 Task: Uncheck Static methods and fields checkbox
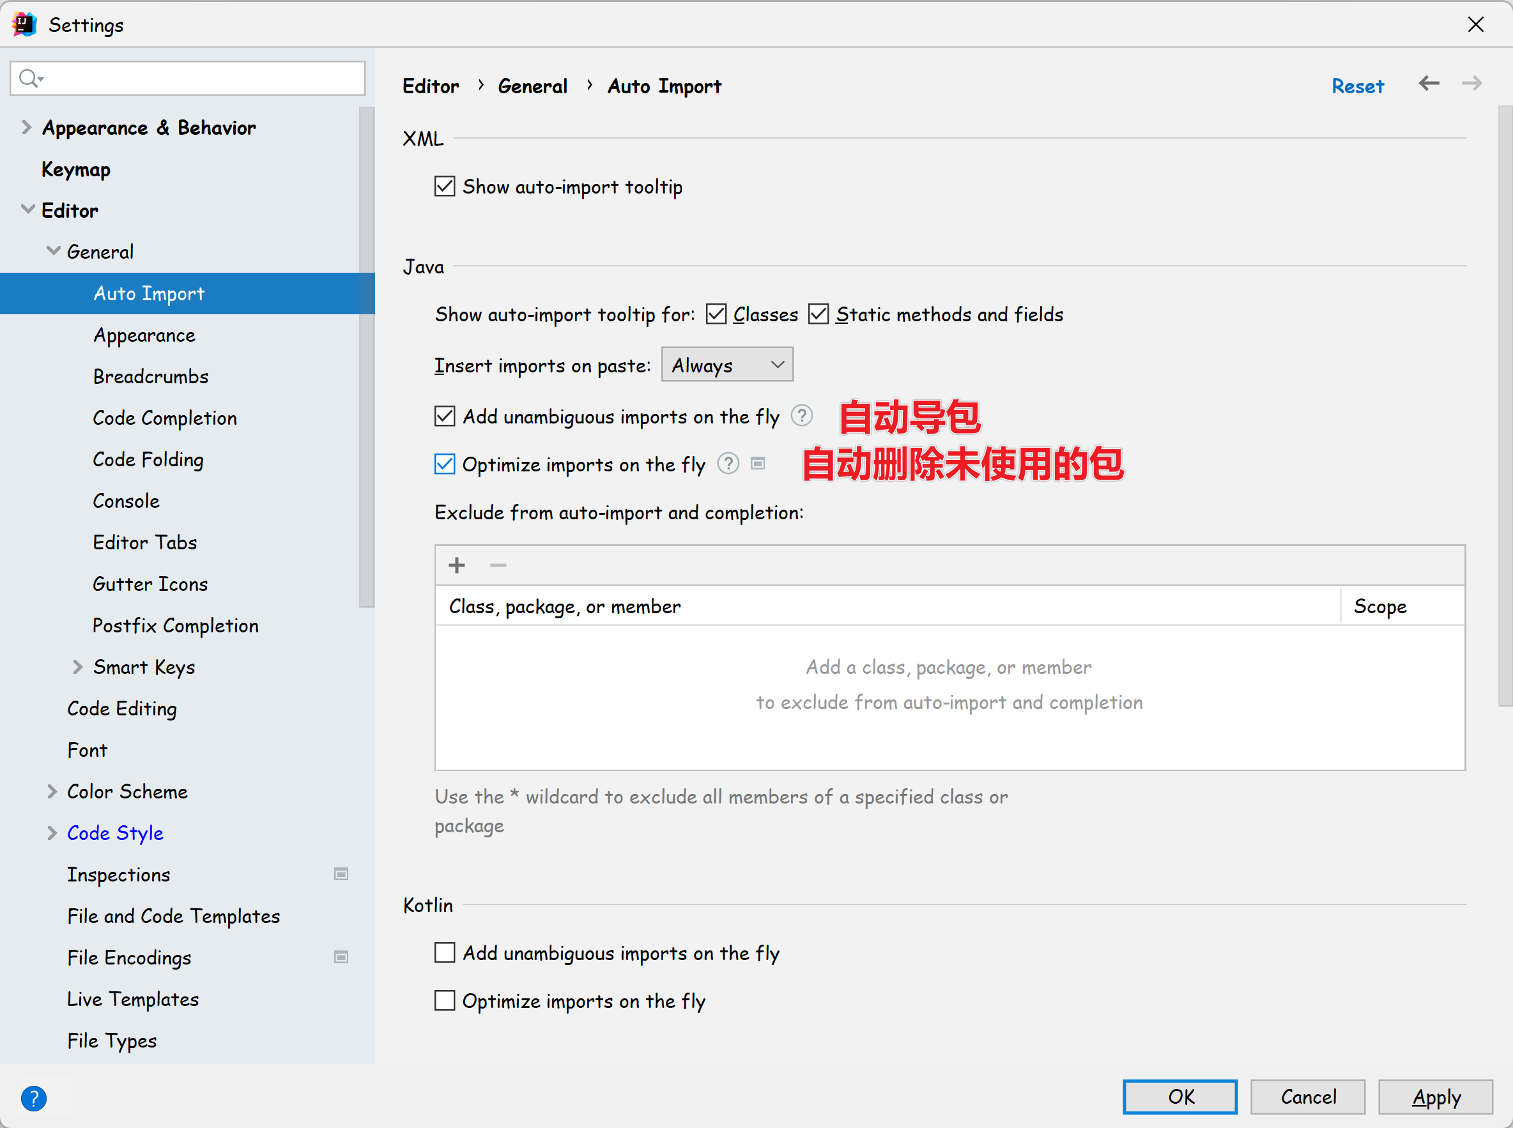click(x=818, y=314)
